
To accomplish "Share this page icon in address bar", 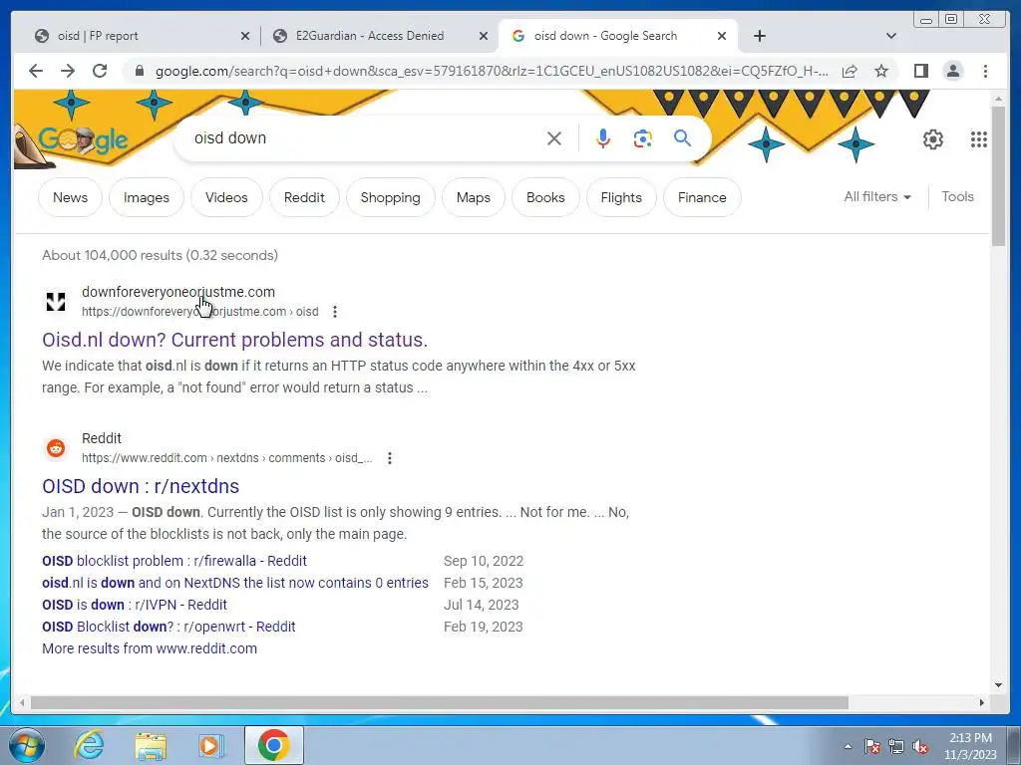I will coord(850,71).
